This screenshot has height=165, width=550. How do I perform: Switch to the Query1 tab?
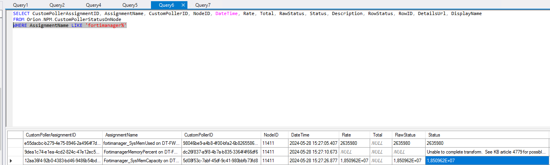tap(21, 5)
